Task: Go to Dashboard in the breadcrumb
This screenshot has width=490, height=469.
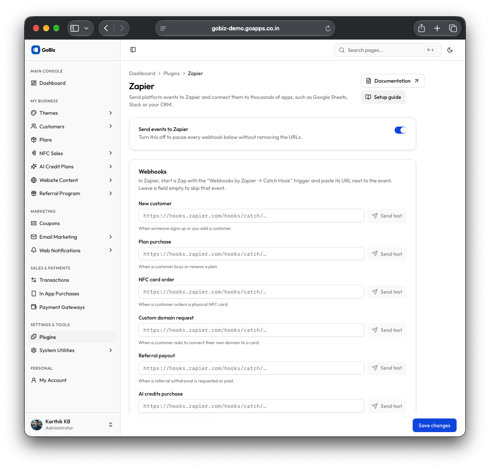Action: pos(142,73)
